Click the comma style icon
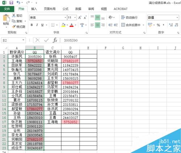The width and height of the screenshot is (181, 153). (x=164, y=25)
